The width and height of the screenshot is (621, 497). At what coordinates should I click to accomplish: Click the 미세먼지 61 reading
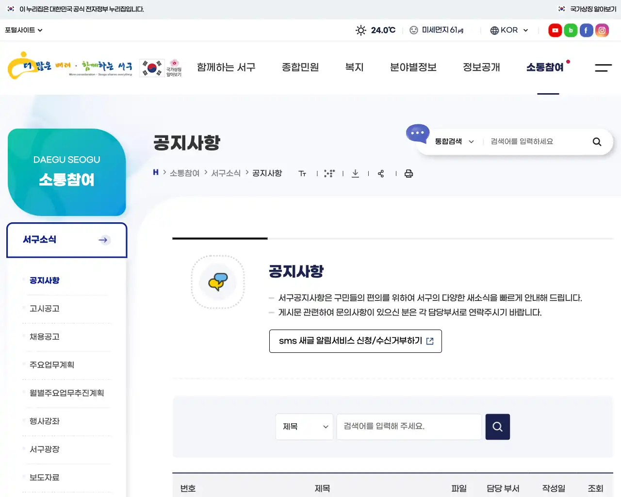(x=442, y=30)
